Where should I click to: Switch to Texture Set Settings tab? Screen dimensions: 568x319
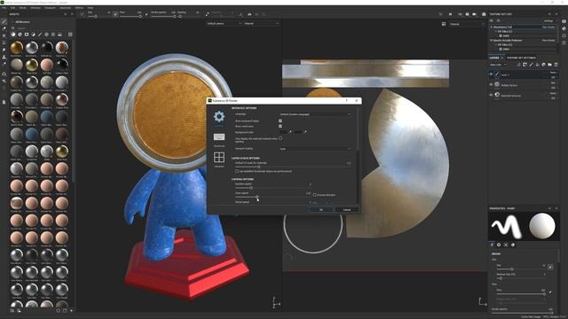pyautogui.click(x=521, y=58)
